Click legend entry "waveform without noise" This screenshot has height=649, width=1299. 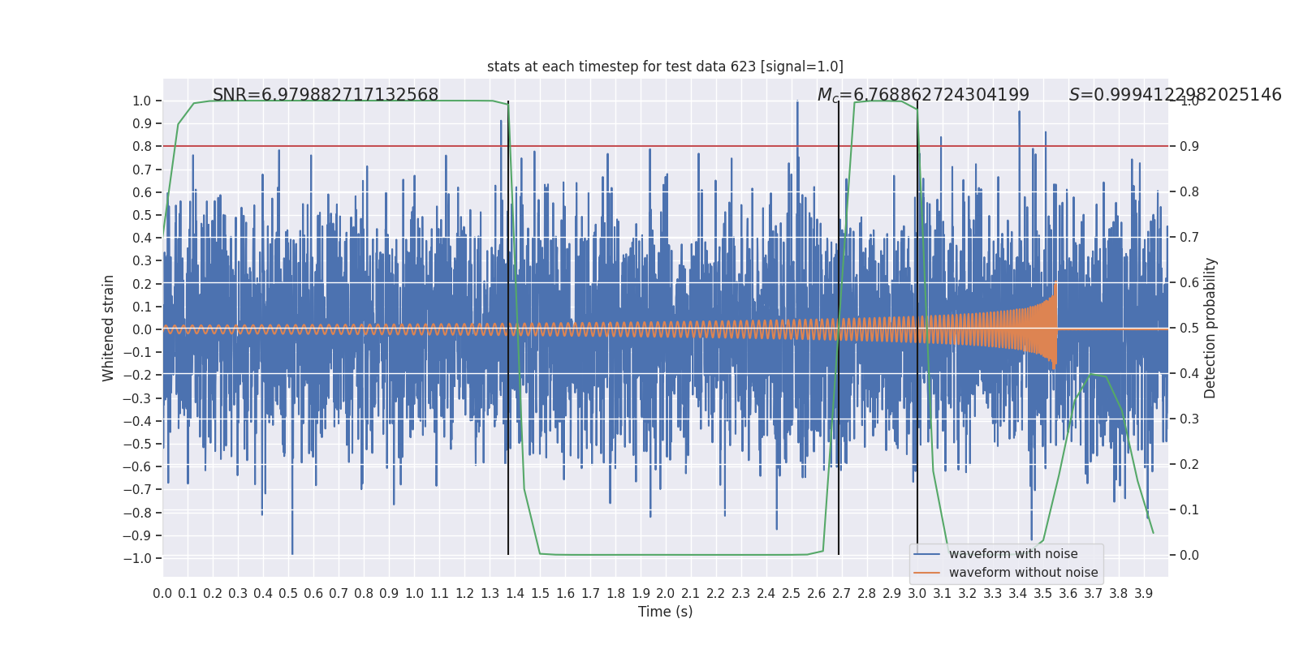pos(1023,573)
